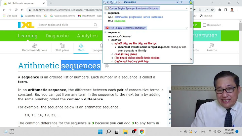Go forward in Chrome

(10, 10)
